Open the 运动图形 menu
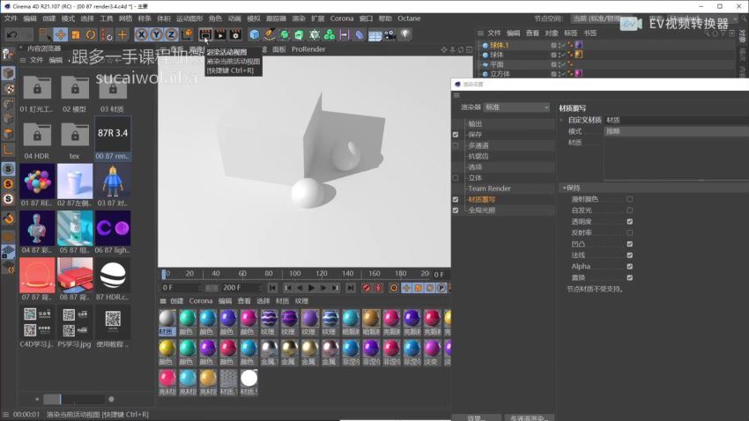The image size is (749, 421). coord(189,18)
